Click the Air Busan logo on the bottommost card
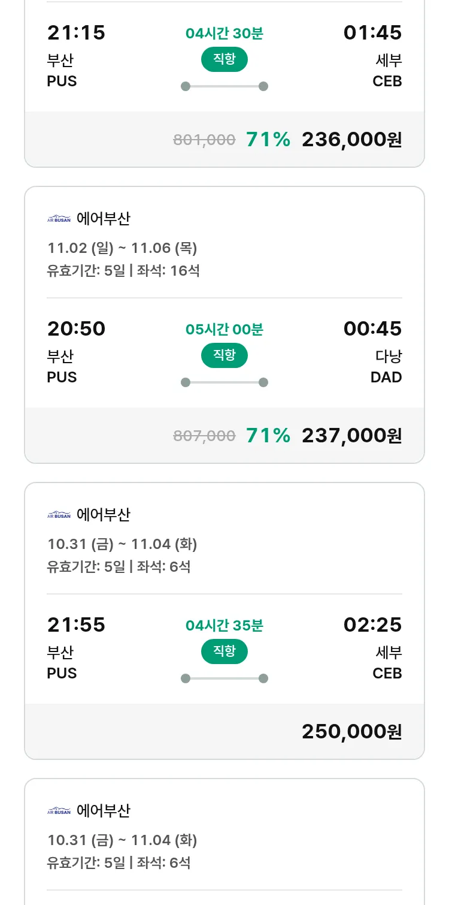This screenshot has width=449, height=905. pyautogui.click(x=59, y=811)
